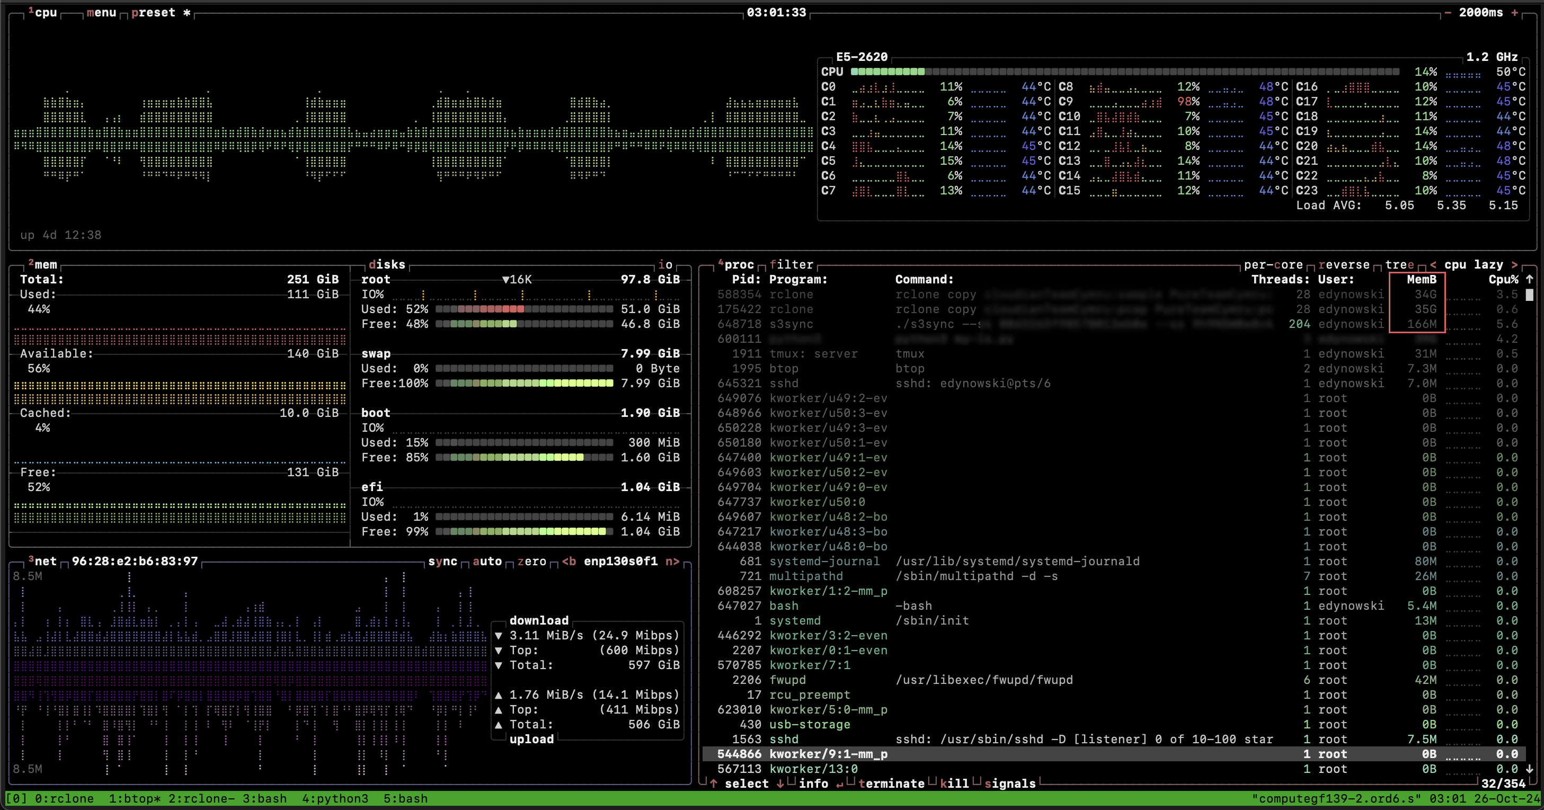Click the sort arrow next to Cpu% header

coord(1530,279)
